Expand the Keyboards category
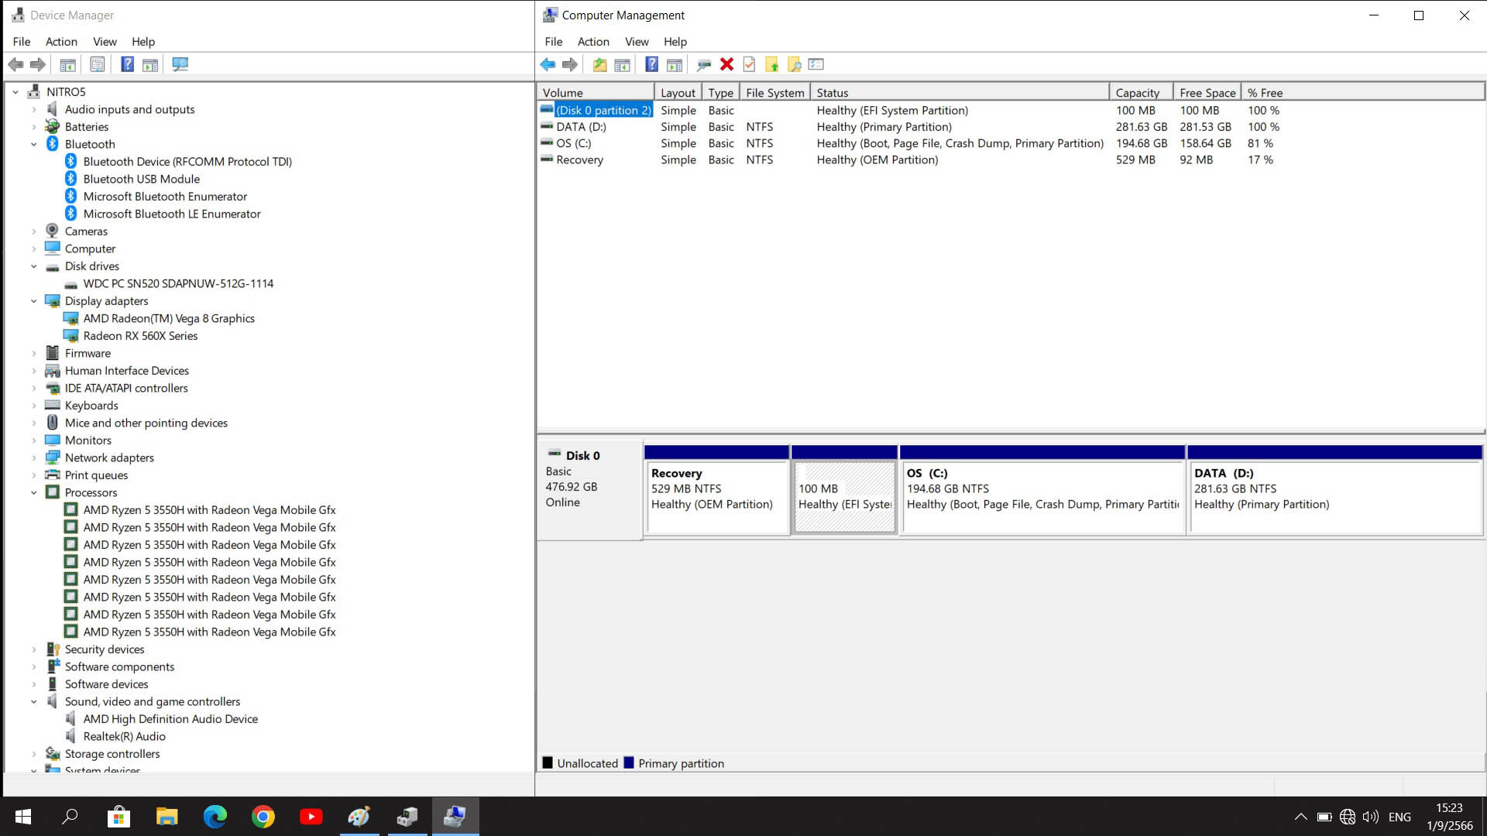This screenshot has width=1487, height=836. 33,406
